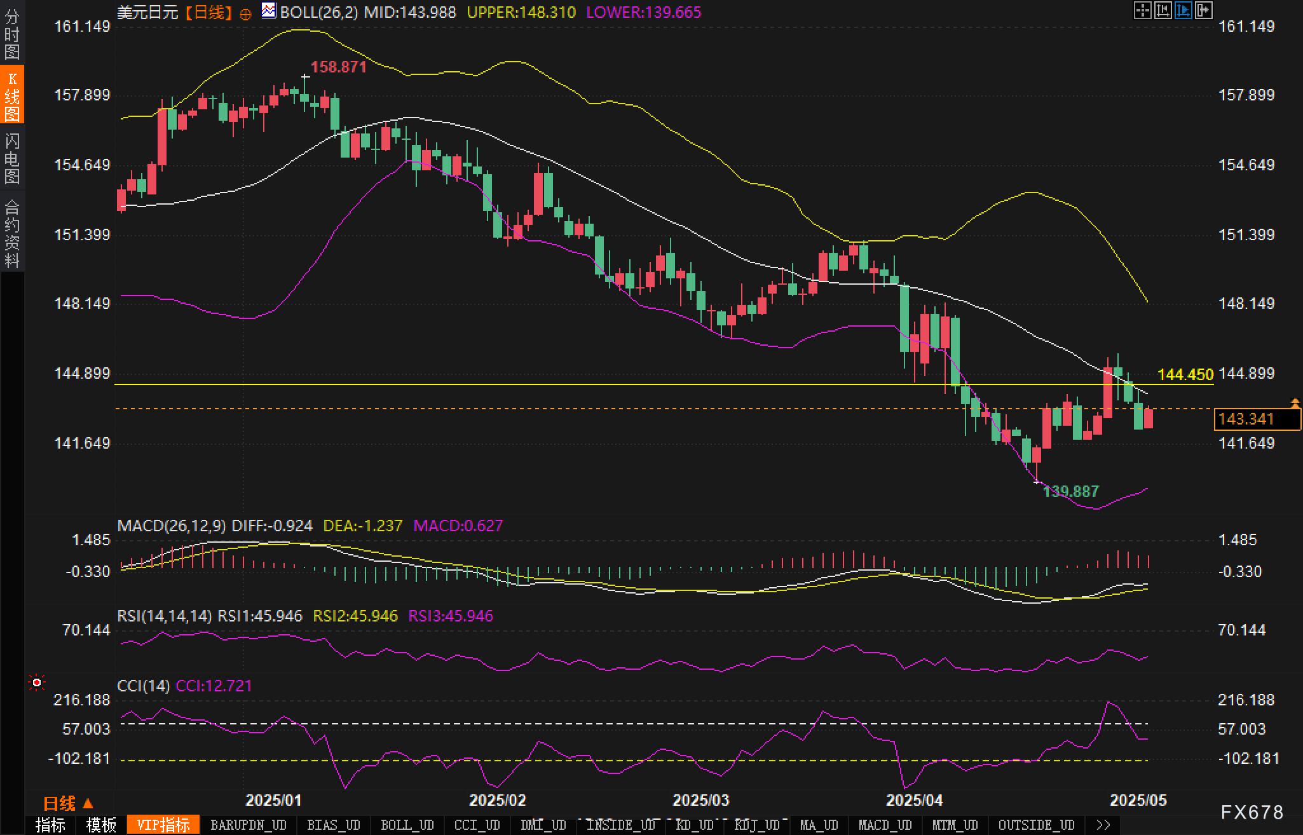Viewport: 1303px width, 835px height.
Task: Click the second chart-axis icon at top right
Action: (x=1163, y=10)
